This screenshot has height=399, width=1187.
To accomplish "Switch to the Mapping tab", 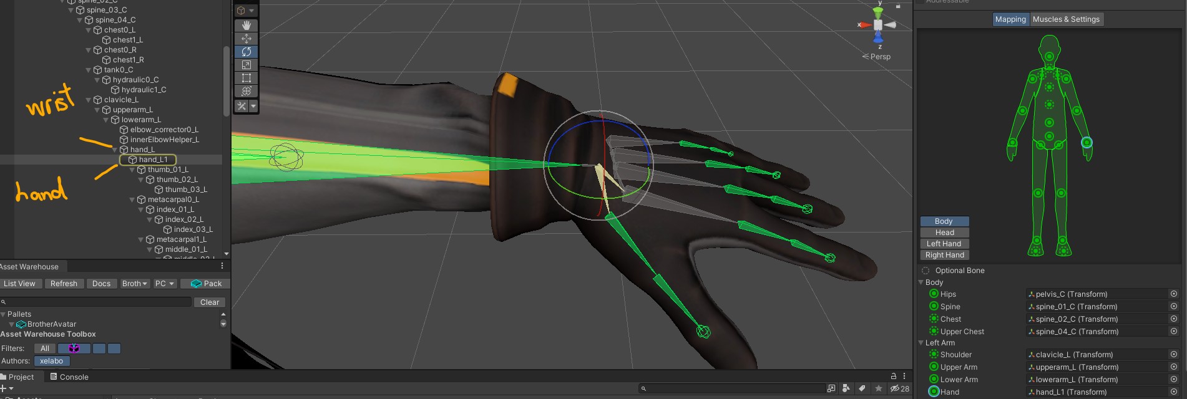I will pos(1010,19).
